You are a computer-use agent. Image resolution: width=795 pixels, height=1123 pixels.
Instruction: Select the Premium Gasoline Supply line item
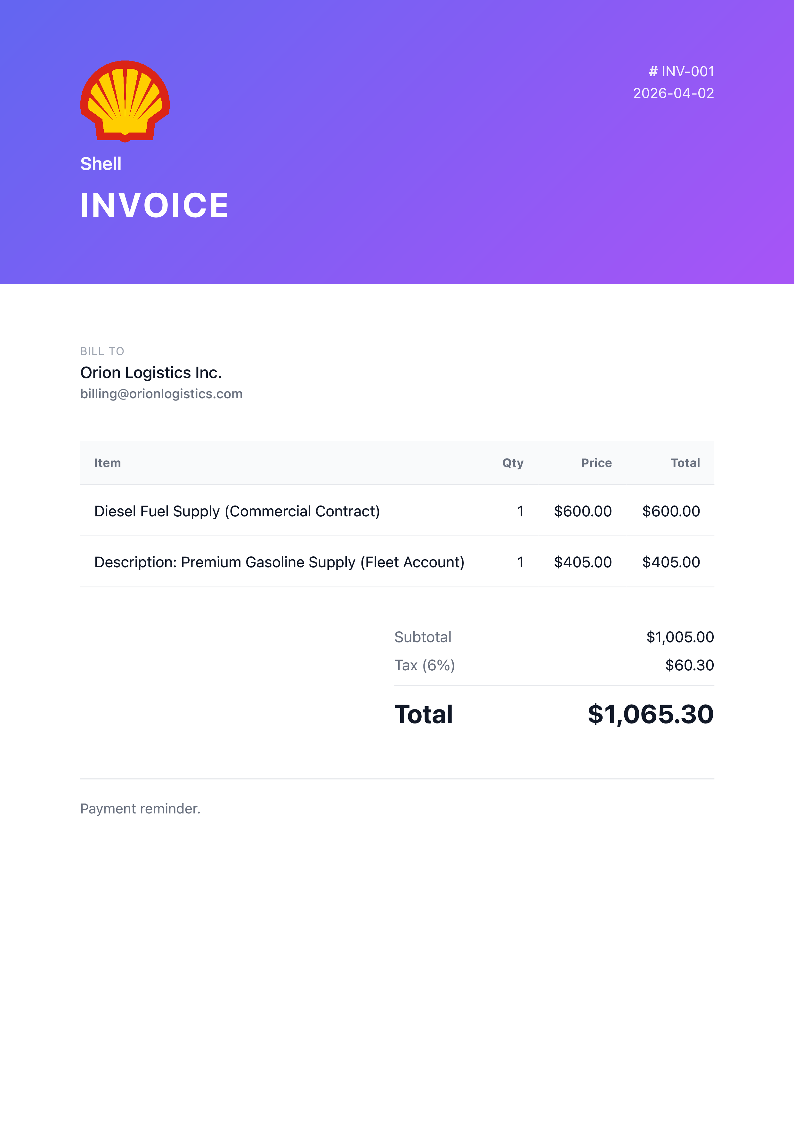pyautogui.click(x=279, y=562)
